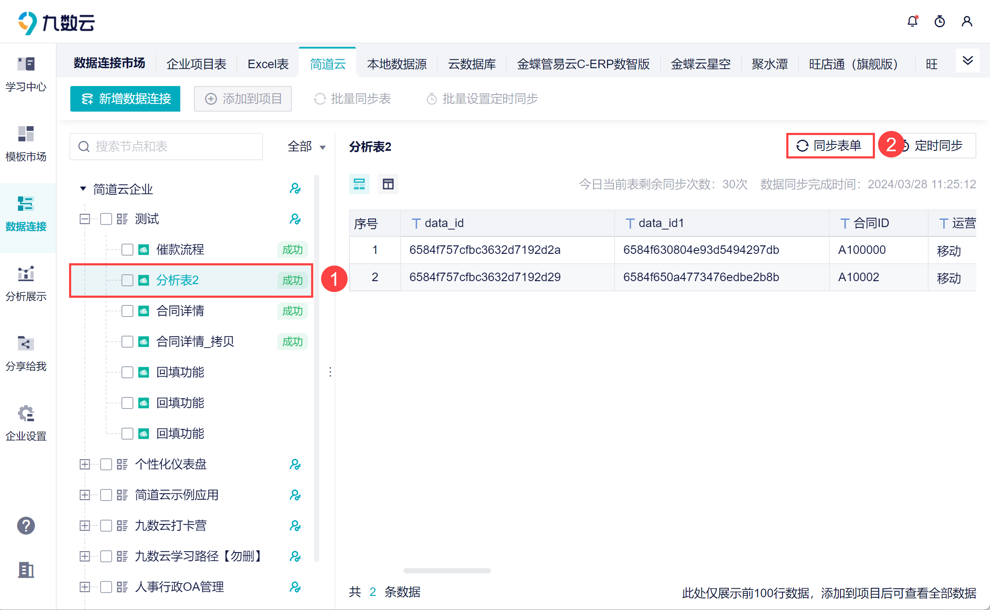This screenshot has width=990, height=610.
Task: Switch to the Excel表 tab
Action: (x=268, y=64)
